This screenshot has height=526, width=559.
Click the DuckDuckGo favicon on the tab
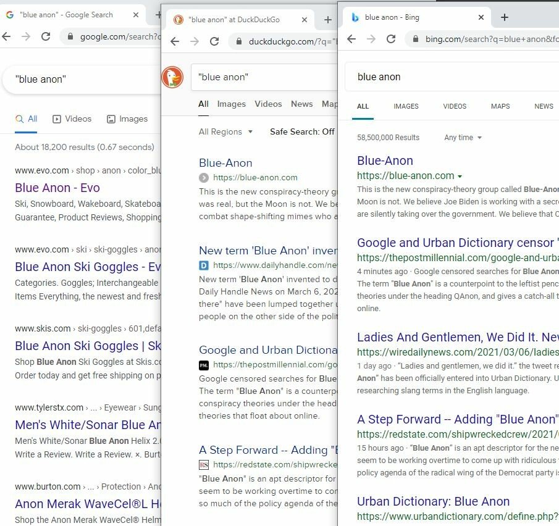point(179,20)
